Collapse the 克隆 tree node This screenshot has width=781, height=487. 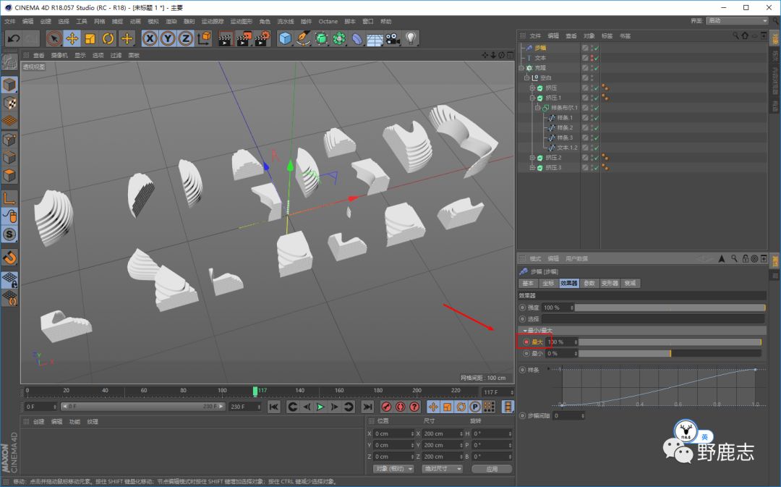click(x=521, y=67)
